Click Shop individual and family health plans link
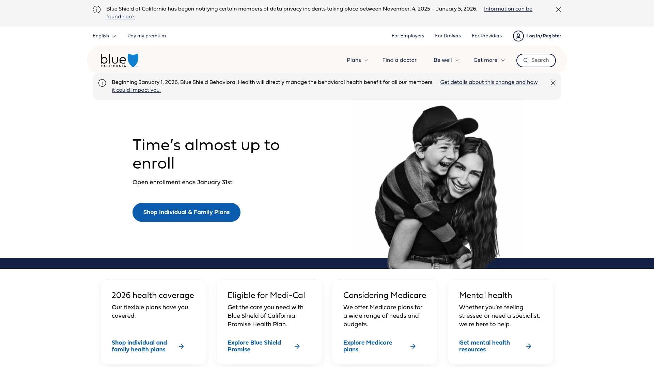 click(x=139, y=346)
